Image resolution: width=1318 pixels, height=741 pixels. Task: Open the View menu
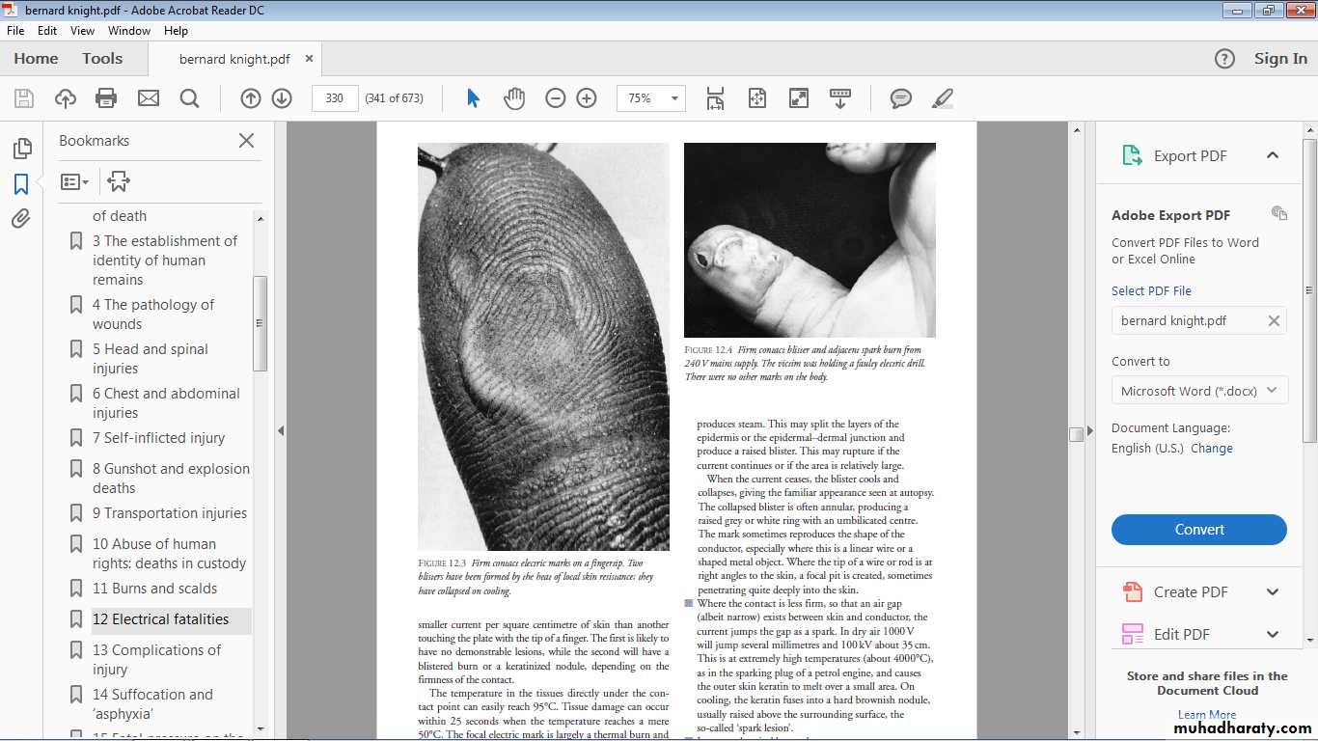(x=82, y=31)
